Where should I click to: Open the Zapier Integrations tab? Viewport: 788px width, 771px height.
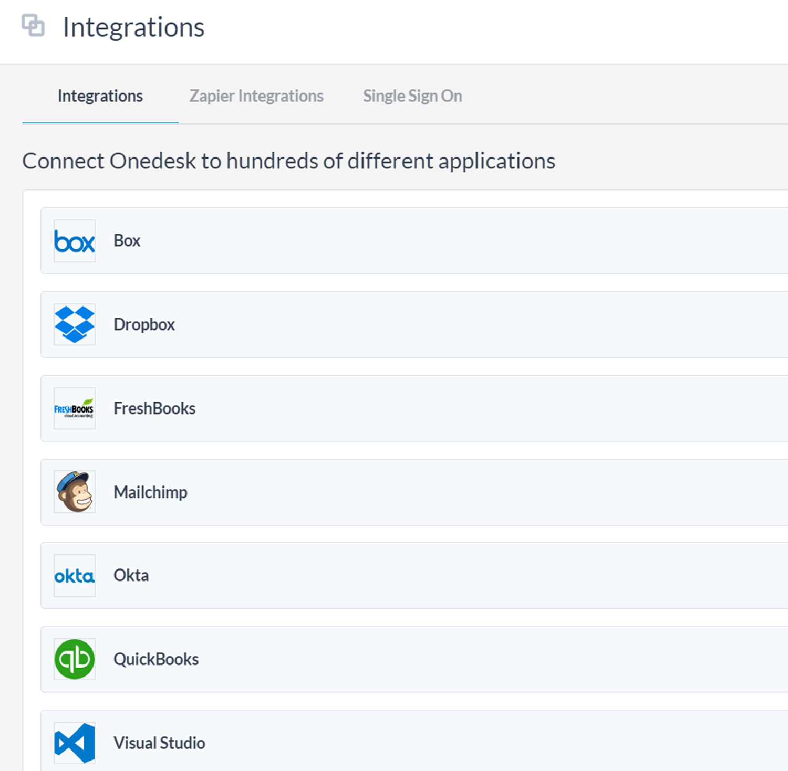(x=256, y=96)
